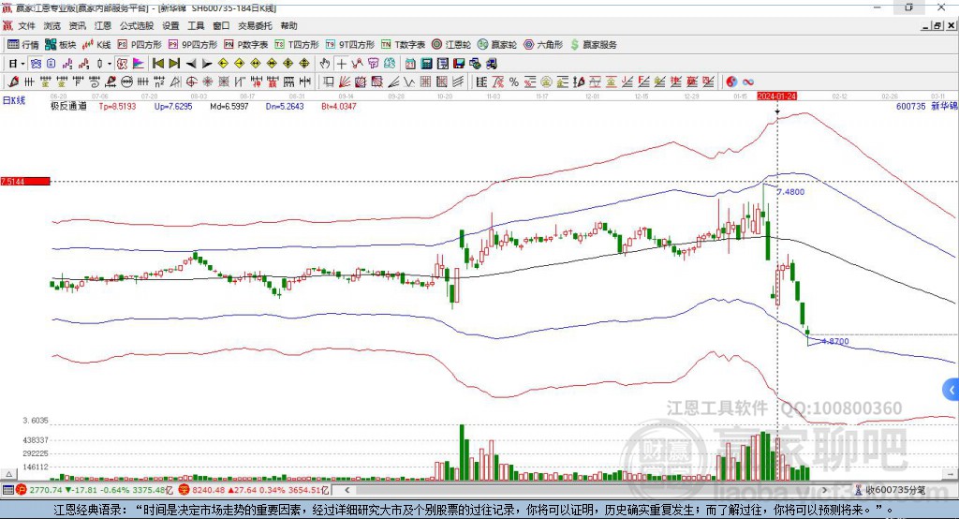959x519 pixels.
Task: Click the red-blue yin-yang icon
Action: tap(731, 82)
